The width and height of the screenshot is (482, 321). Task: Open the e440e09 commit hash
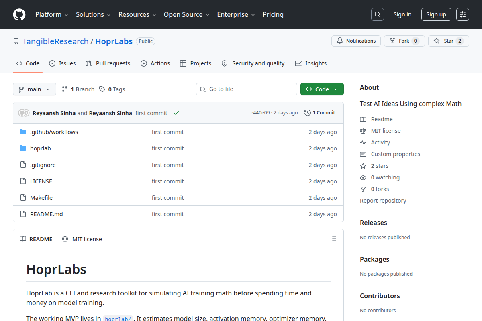tap(260, 113)
